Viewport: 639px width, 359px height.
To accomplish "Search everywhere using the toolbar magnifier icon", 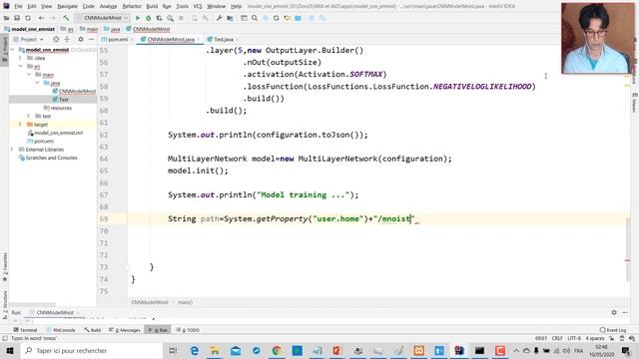I will (x=255, y=18).
